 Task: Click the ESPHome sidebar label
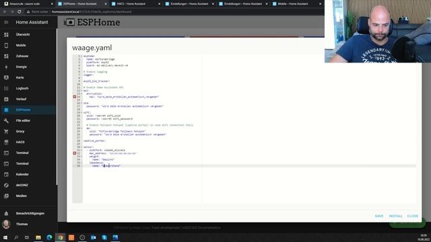(23, 110)
